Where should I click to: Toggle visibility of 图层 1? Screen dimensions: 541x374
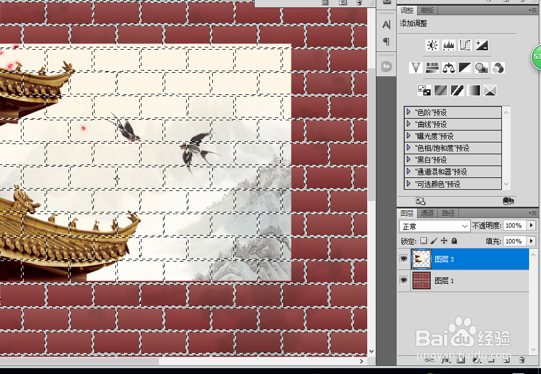click(x=403, y=280)
